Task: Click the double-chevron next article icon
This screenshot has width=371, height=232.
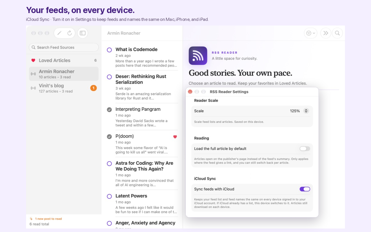Action: (325, 33)
